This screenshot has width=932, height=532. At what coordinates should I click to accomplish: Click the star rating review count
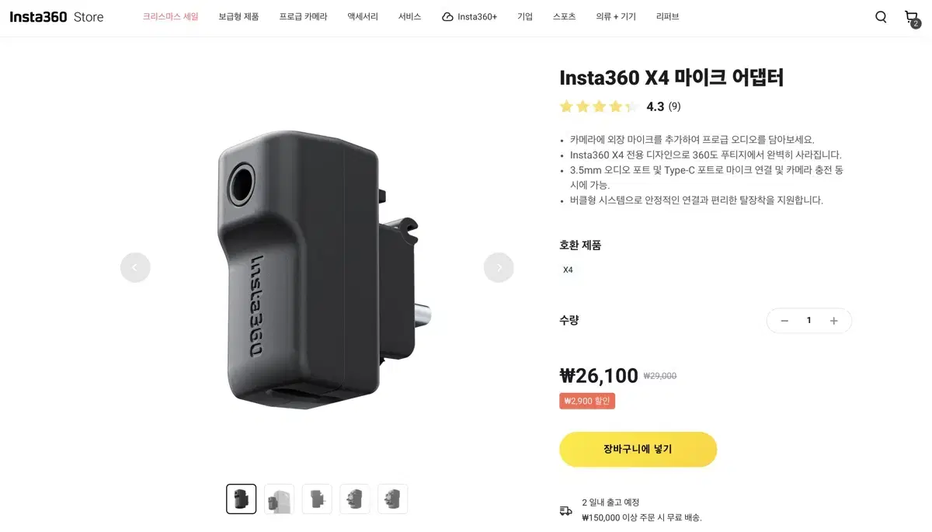tap(674, 107)
